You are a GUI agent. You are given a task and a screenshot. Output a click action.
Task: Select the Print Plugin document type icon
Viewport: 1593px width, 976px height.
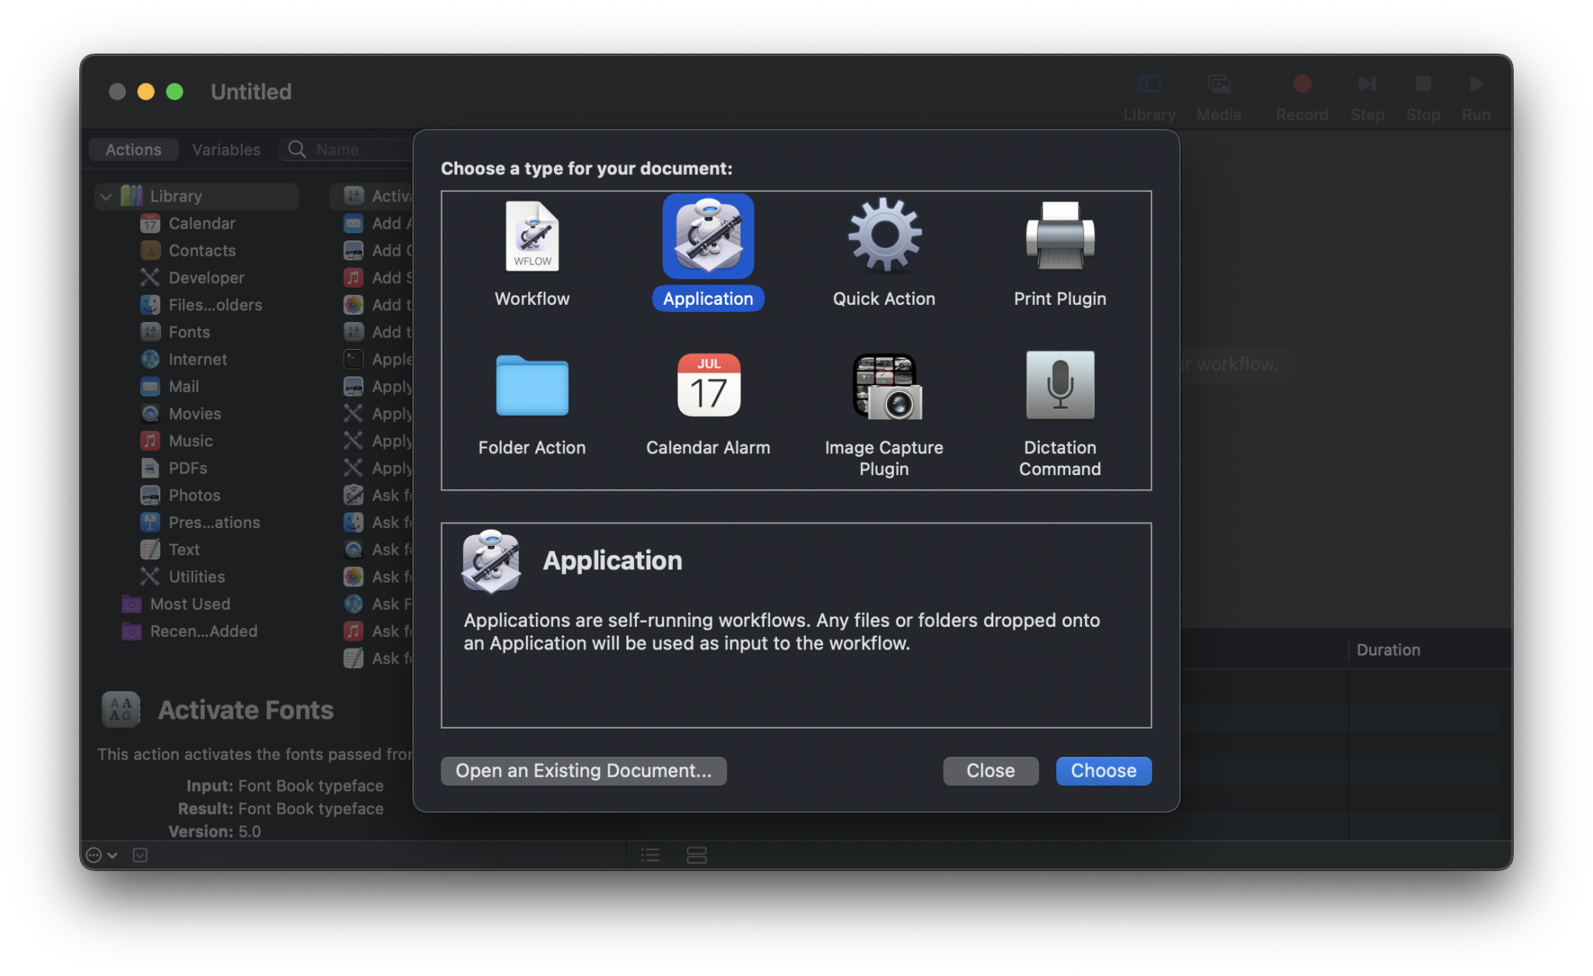pos(1059,236)
